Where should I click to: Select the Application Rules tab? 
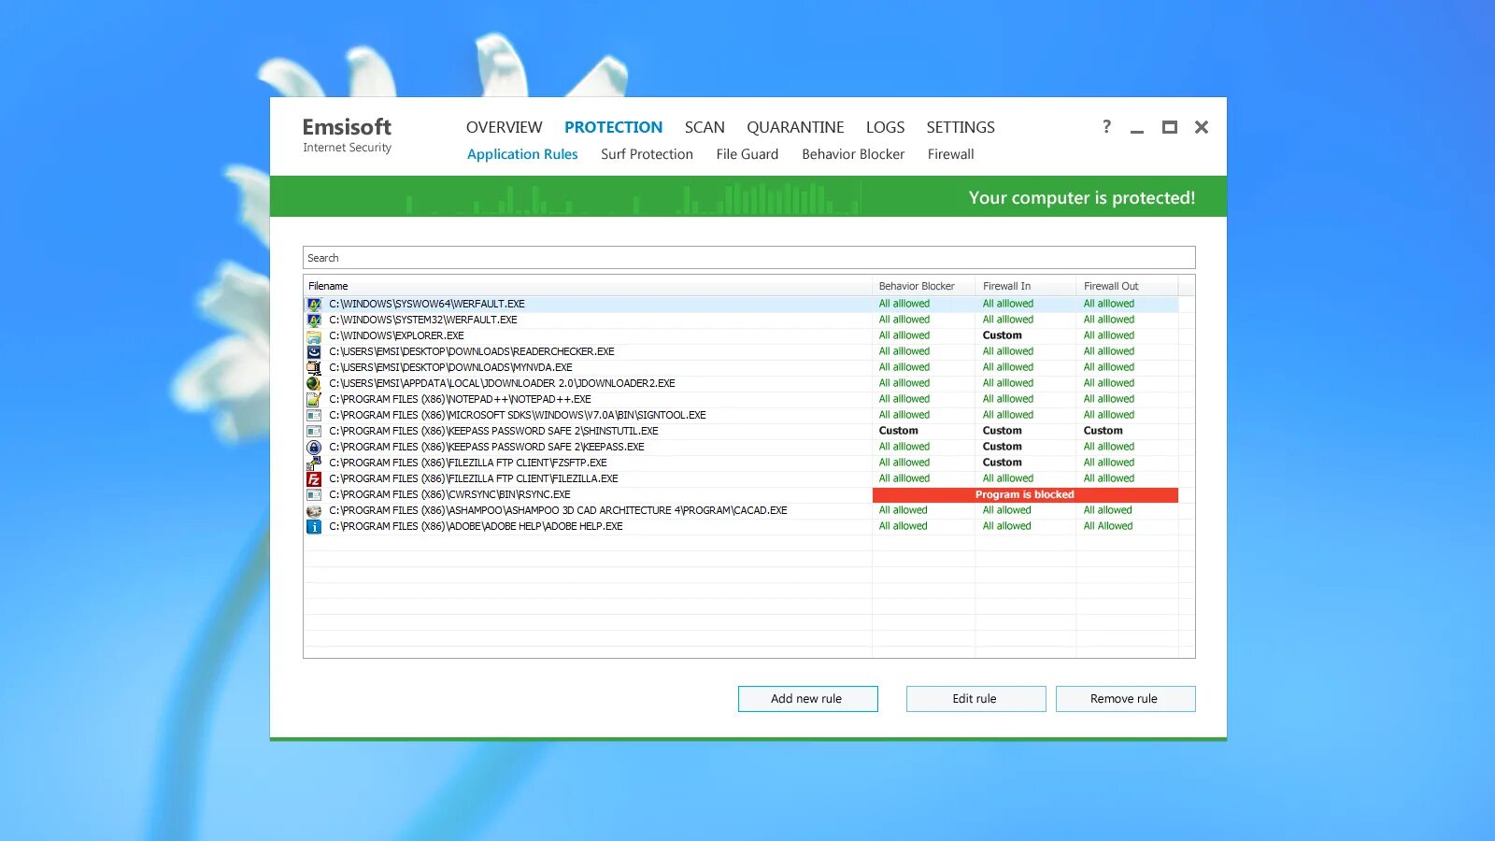(x=522, y=154)
